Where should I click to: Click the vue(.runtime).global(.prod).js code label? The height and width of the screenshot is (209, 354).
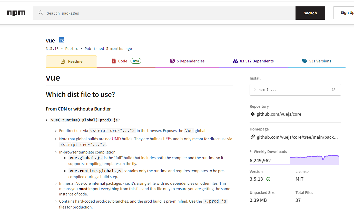pos(85,120)
